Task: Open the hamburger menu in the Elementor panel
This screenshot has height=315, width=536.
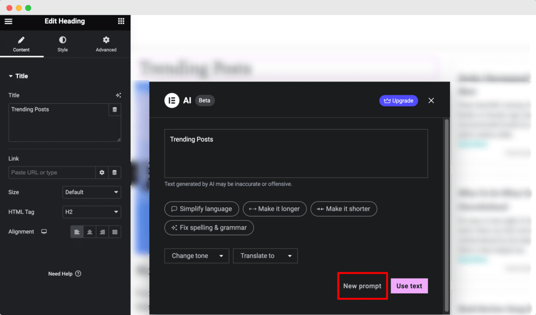Action: pyautogui.click(x=8, y=21)
